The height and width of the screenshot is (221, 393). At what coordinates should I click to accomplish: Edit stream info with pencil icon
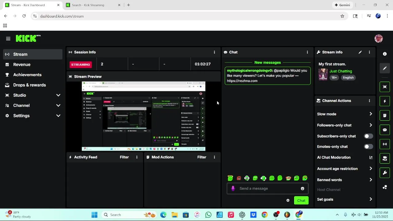click(360, 52)
